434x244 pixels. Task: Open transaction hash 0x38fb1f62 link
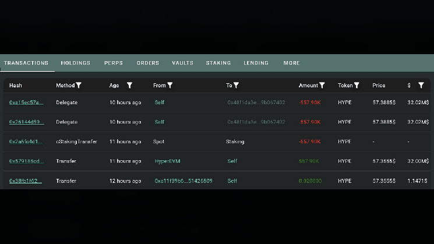point(26,181)
